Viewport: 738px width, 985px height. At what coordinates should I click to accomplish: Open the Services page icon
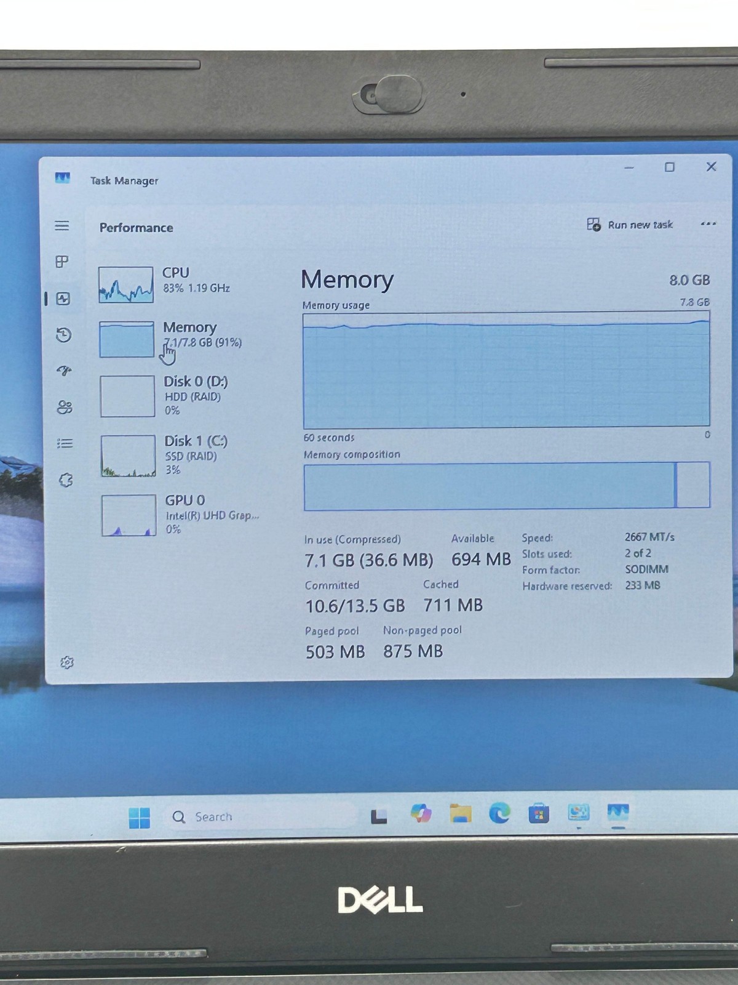click(66, 480)
